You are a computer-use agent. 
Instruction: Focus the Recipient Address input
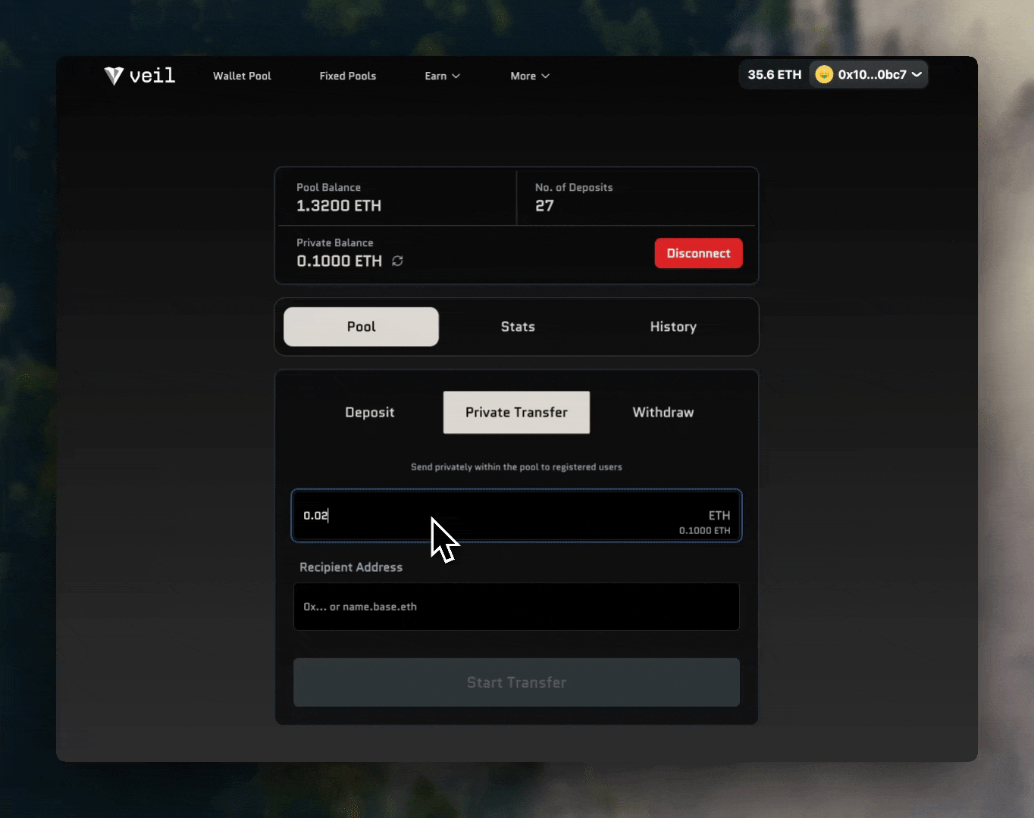(x=516, y=606)
